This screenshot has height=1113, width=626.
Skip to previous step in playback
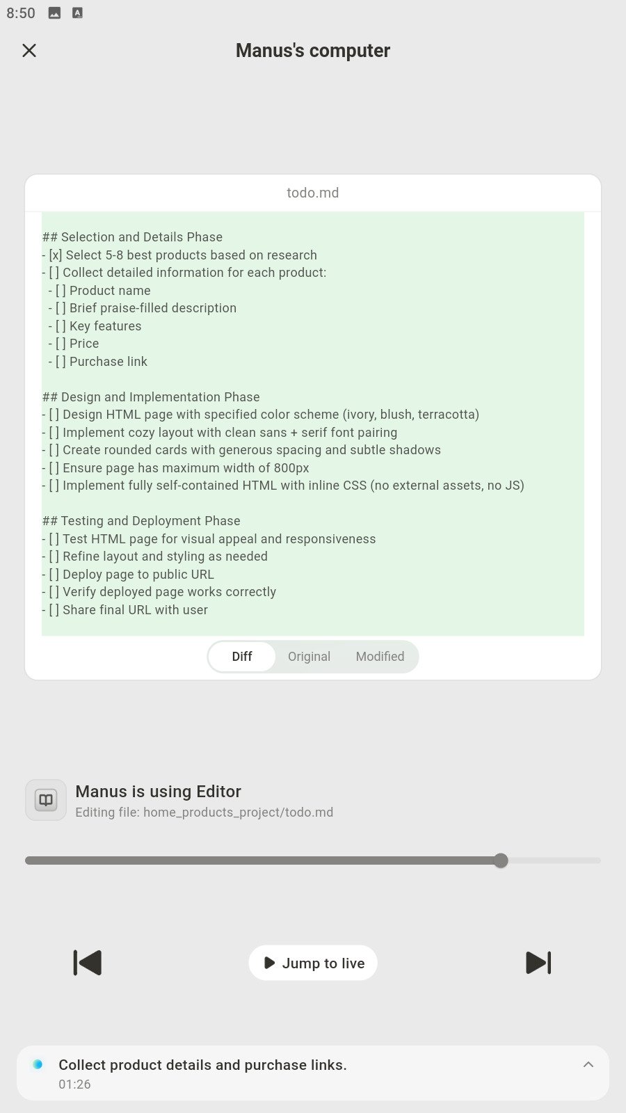pos(88,963)
